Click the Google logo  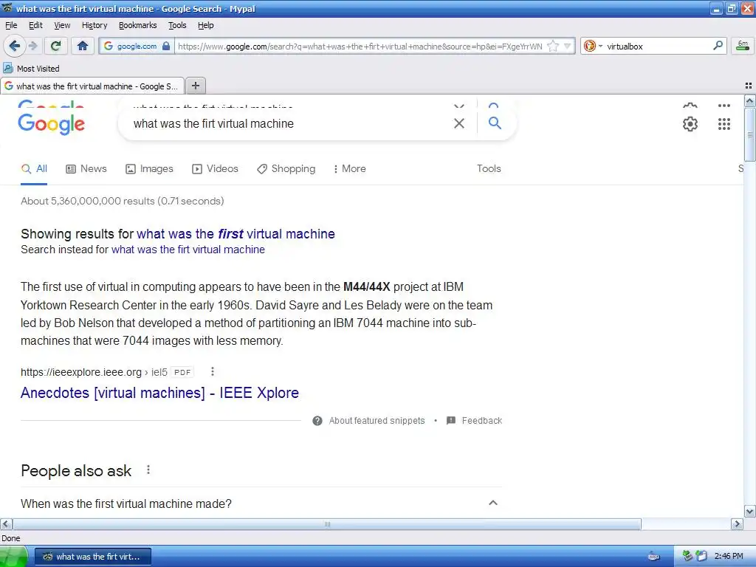click(52, 124)
